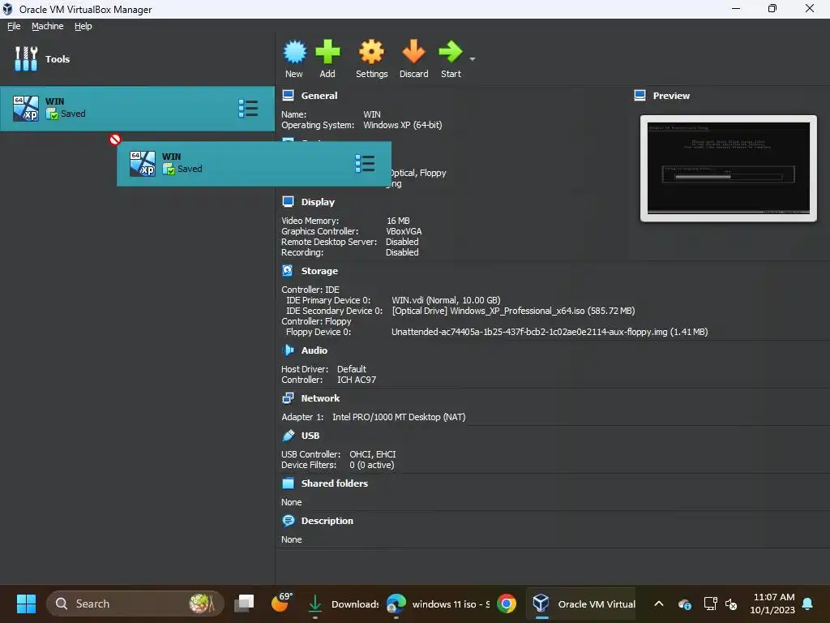
Task: Click the Display screen icon
Action: (288, 201)
